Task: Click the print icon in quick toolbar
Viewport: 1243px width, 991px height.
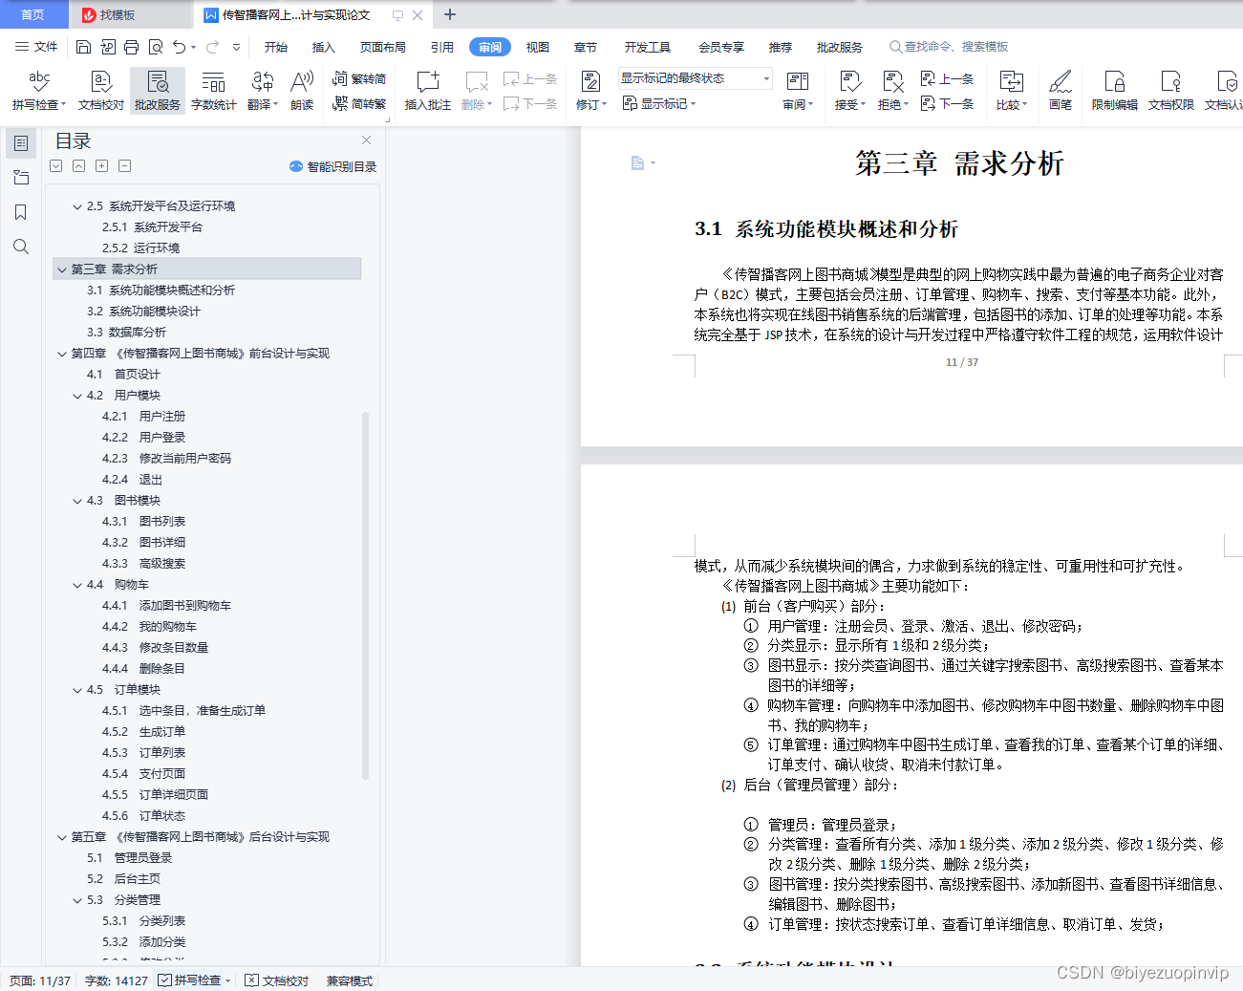Action: (131, 47)
